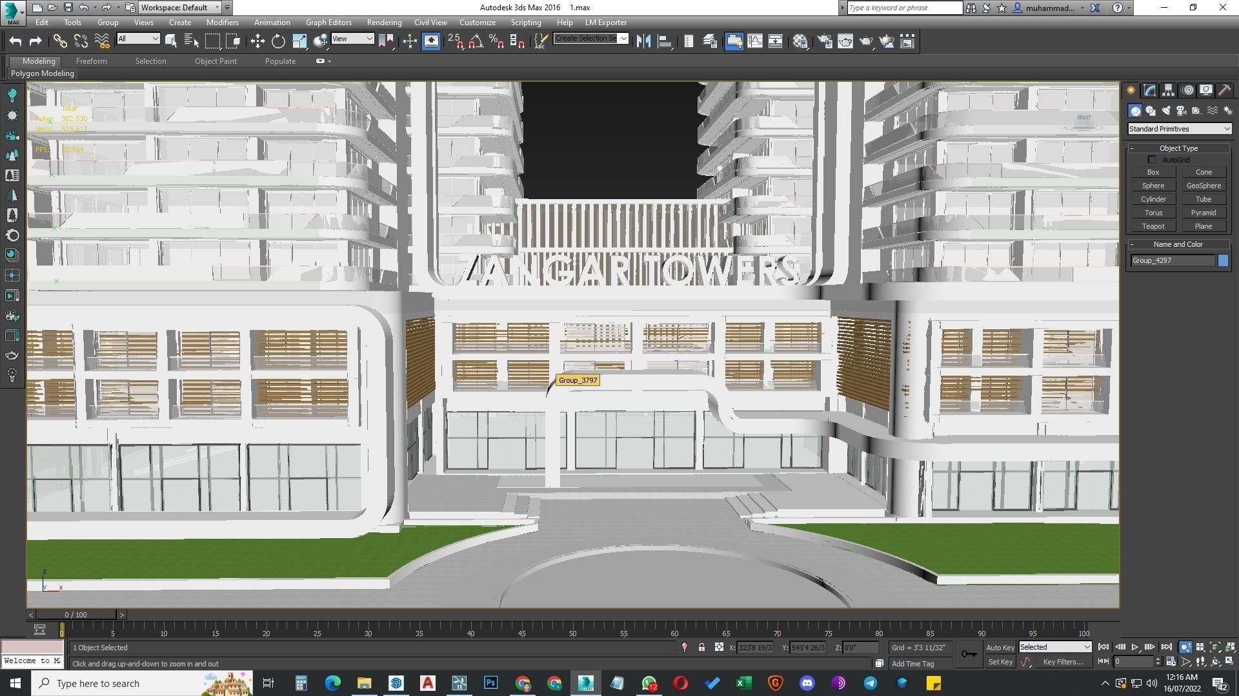Toggle Window/Crossing selection mode
This screenshot has width=1239, height=696.
[x=234, y=41]
